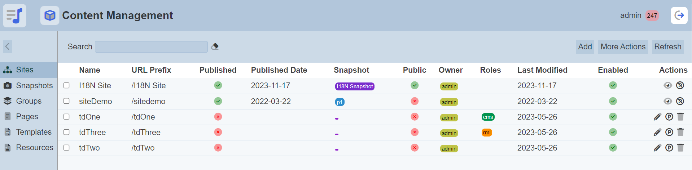Check the I18N Site row checkbox
Viewport: 692px width, 170px height.
pos(66,85)
